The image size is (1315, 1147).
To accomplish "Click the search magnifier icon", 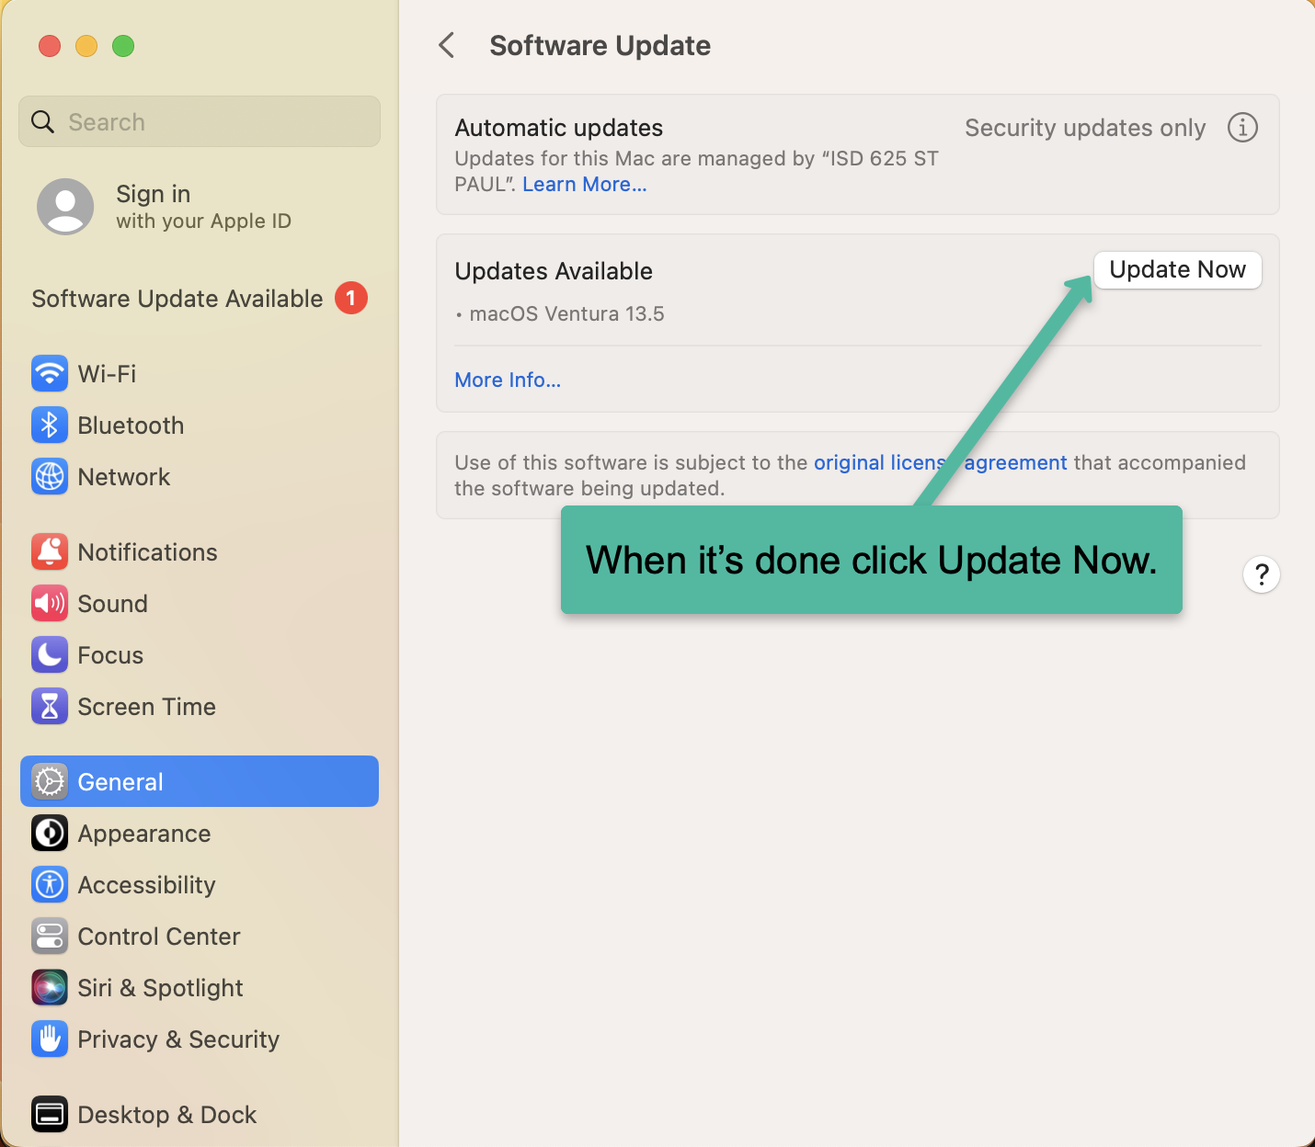I will click(43, 121).
